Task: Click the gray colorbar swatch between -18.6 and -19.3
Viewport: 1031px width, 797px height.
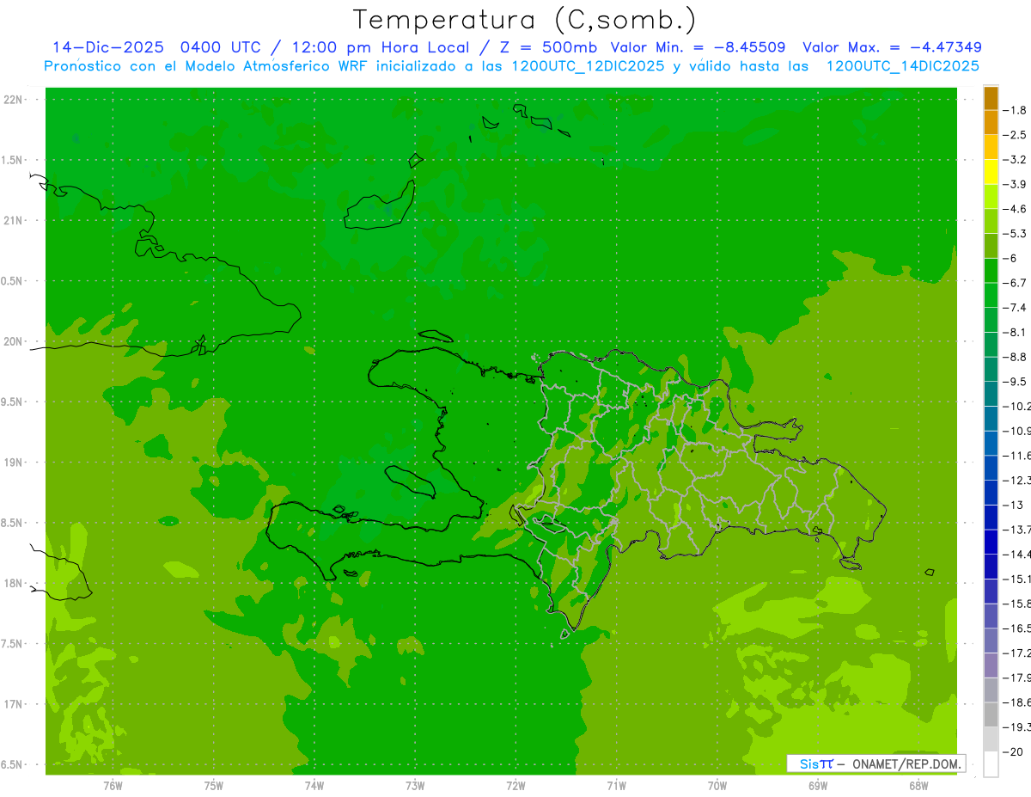Action: click(991, 714)
